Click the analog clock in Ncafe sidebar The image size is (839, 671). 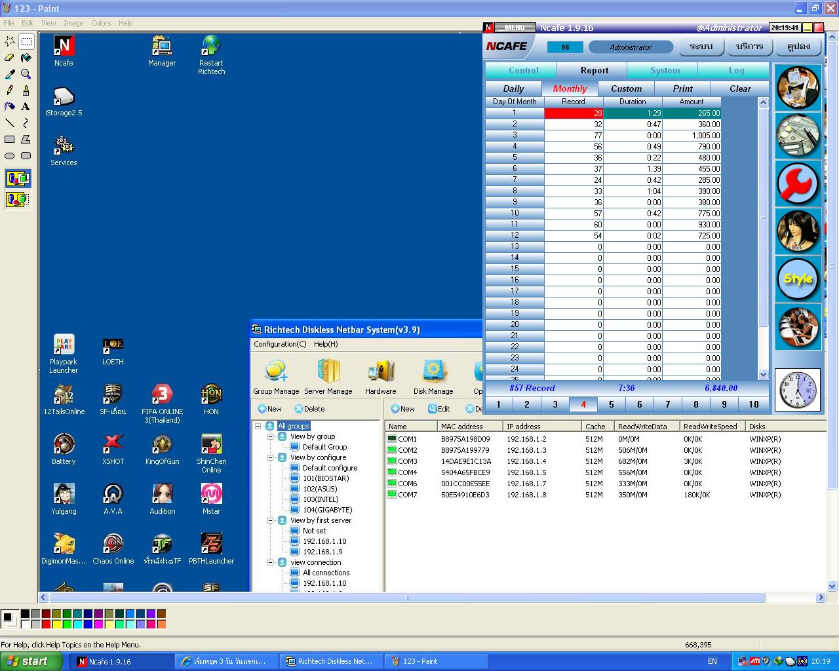798,390
